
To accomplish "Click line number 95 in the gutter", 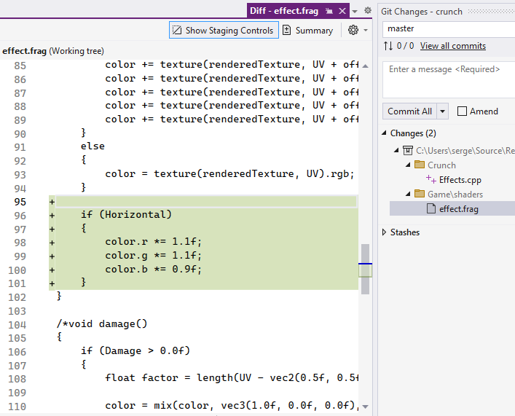I will 20,202.
